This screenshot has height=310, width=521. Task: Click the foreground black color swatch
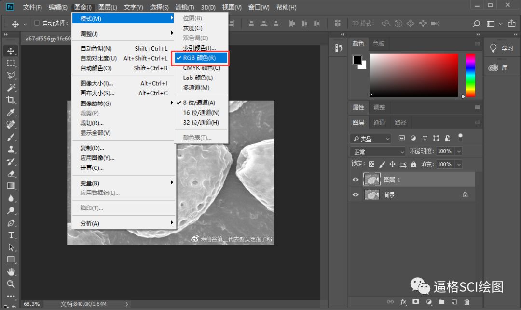357,60
